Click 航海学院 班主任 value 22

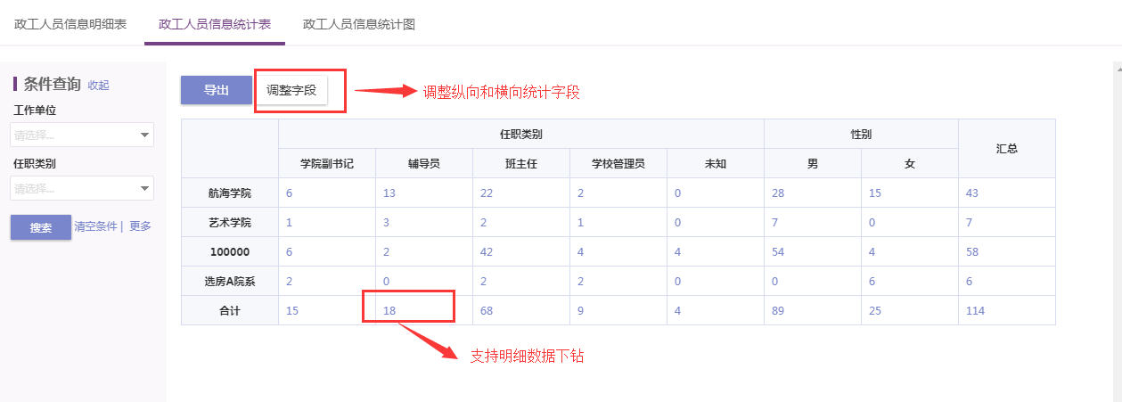pos(487,193)
